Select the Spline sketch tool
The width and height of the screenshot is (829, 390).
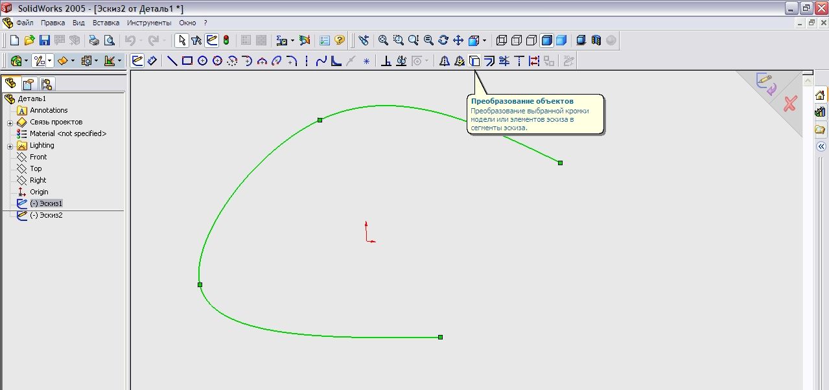pyautogui.click(x=321, y=61)
